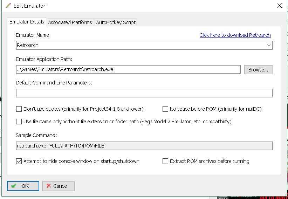
Task: Click the Default Command-Line Parameters label
Action: [54, 83]
